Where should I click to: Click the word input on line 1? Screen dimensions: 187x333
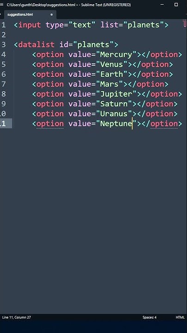(x=30, y=25)
